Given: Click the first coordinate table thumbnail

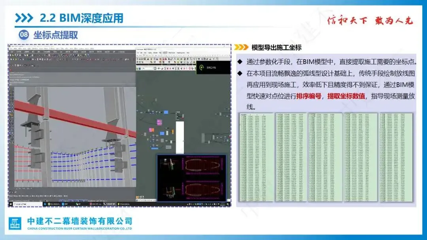Looking at the screenshot, I should (256, 157).
